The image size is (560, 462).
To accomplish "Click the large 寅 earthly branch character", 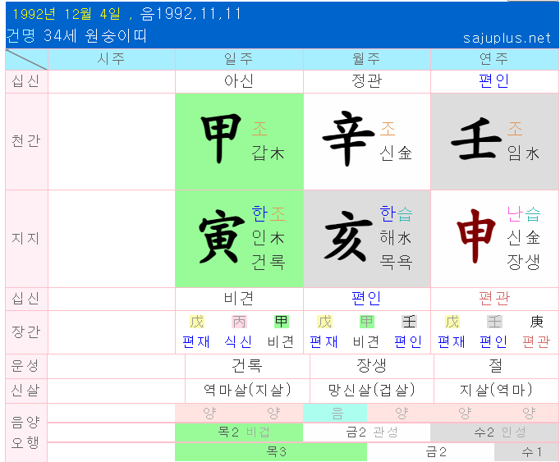I will coord(222,236).
